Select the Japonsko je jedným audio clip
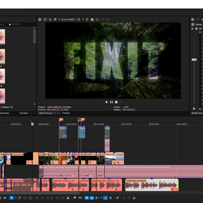 [x=152, y=185]
